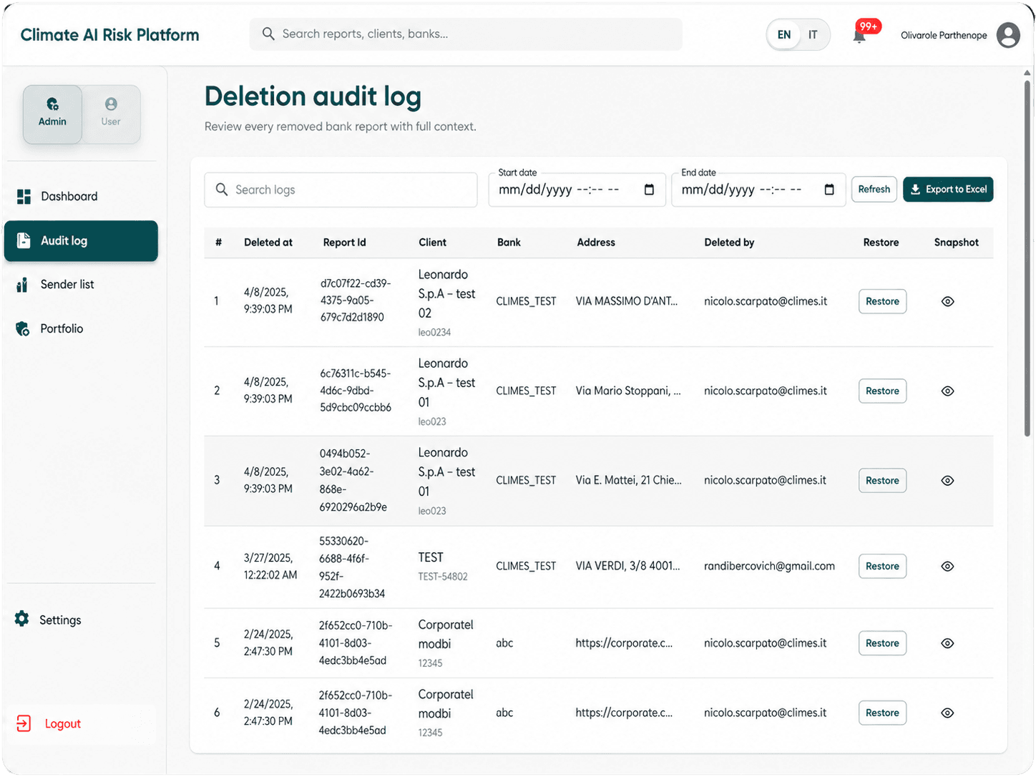Click the Report Id column header
The height and width of the screenshot is (777, 1036).
point(344,243)
